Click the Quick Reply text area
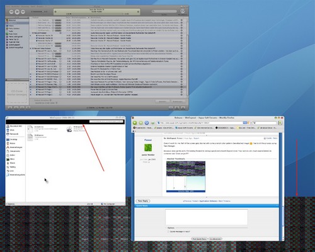Screen dimensions: 315x252 (206, 217)
